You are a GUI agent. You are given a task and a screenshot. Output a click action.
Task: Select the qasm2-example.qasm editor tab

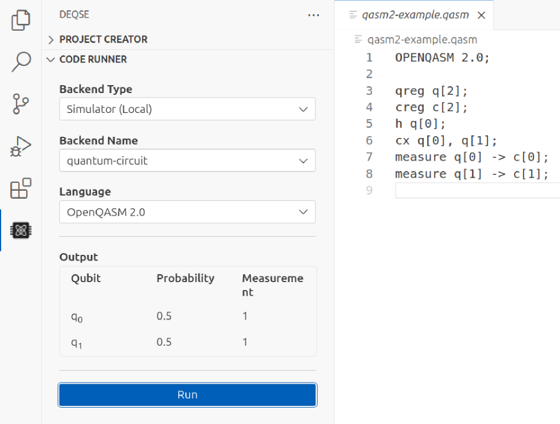coord(415,15)
